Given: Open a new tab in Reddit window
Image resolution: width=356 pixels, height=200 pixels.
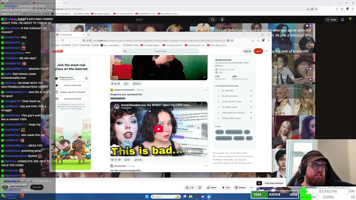Looking at the screenshot, I should [89, 35].
